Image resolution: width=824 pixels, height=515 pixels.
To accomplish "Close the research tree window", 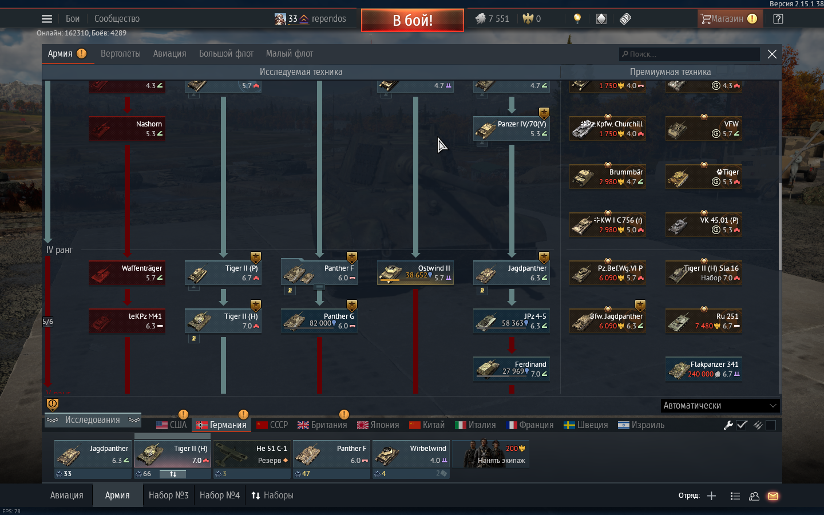I will click(x=772, y=54).
